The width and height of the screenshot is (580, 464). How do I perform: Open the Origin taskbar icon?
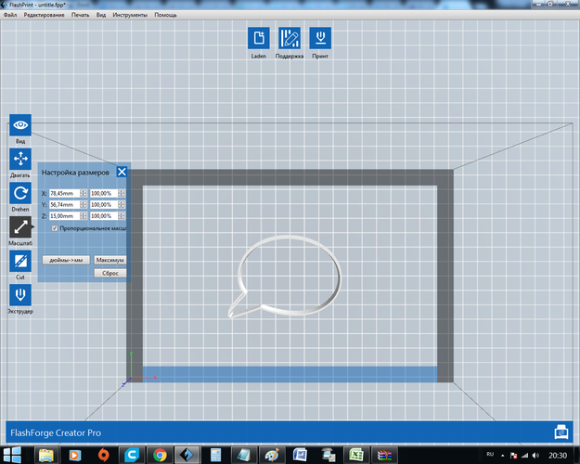103,455
